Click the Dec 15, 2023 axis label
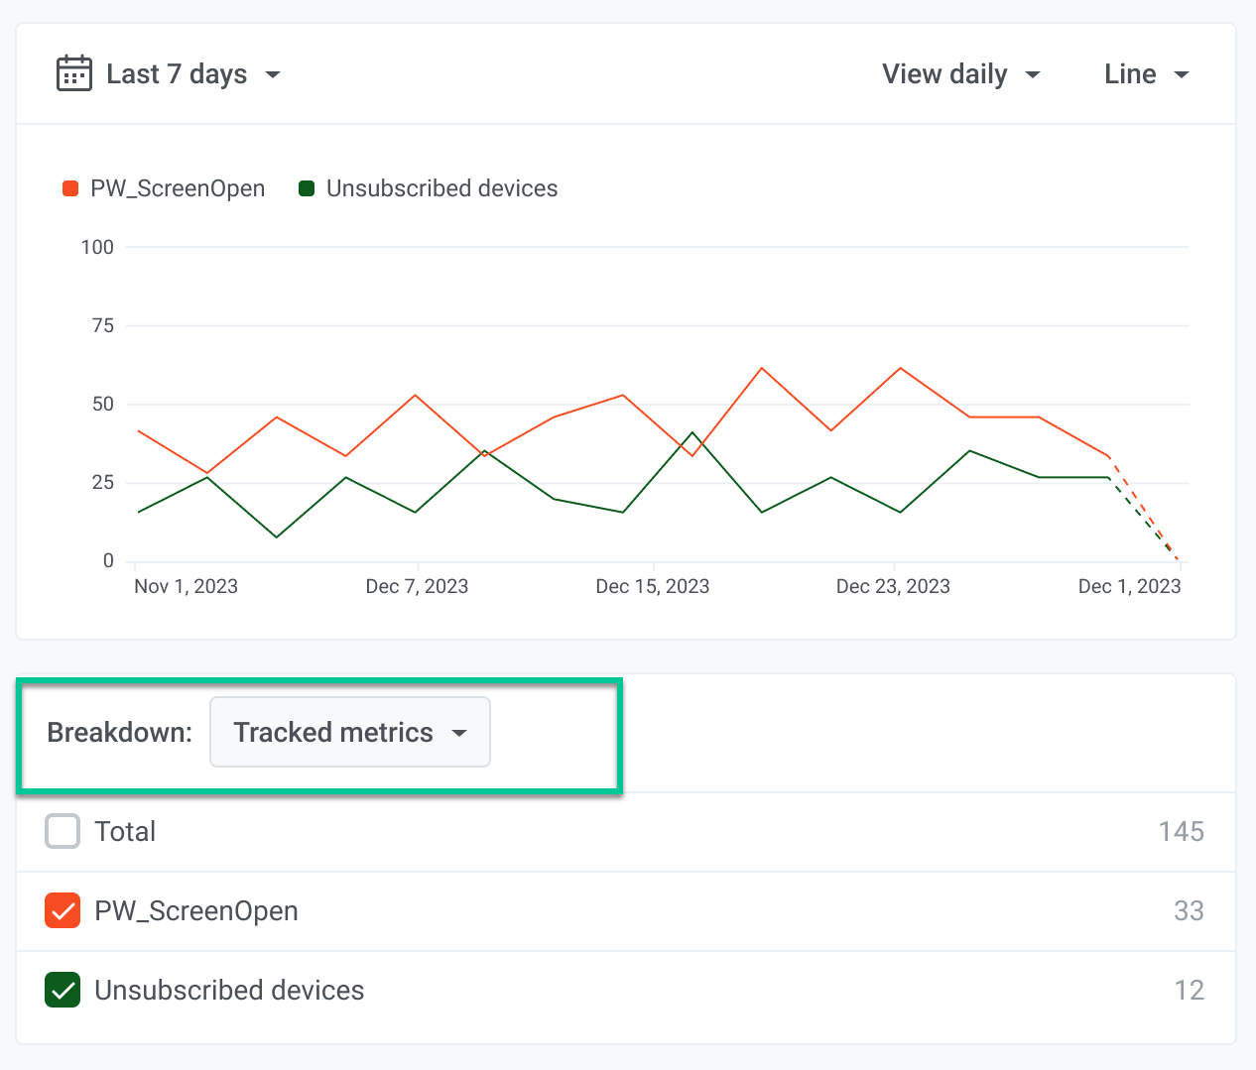 pyautogui.click(x=652, y=586)
